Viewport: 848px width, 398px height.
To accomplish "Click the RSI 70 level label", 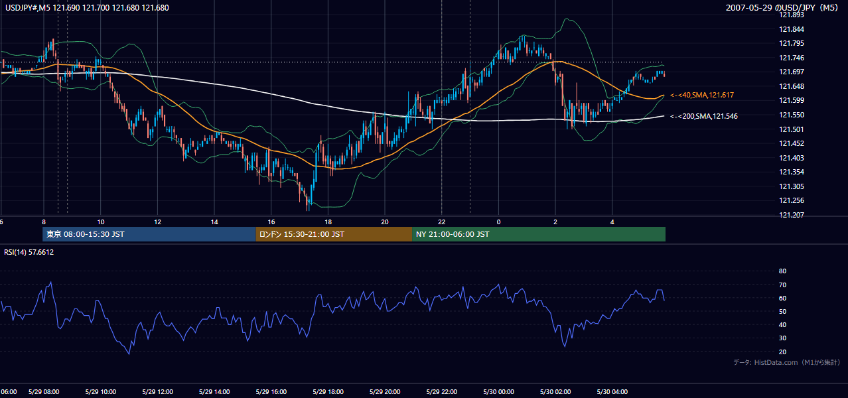I will coord(782,285).
